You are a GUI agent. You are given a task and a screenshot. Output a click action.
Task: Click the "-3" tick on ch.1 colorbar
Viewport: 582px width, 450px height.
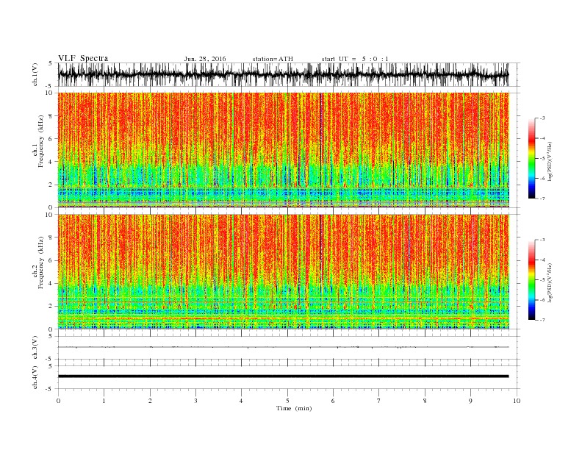[x=542, y=118]
